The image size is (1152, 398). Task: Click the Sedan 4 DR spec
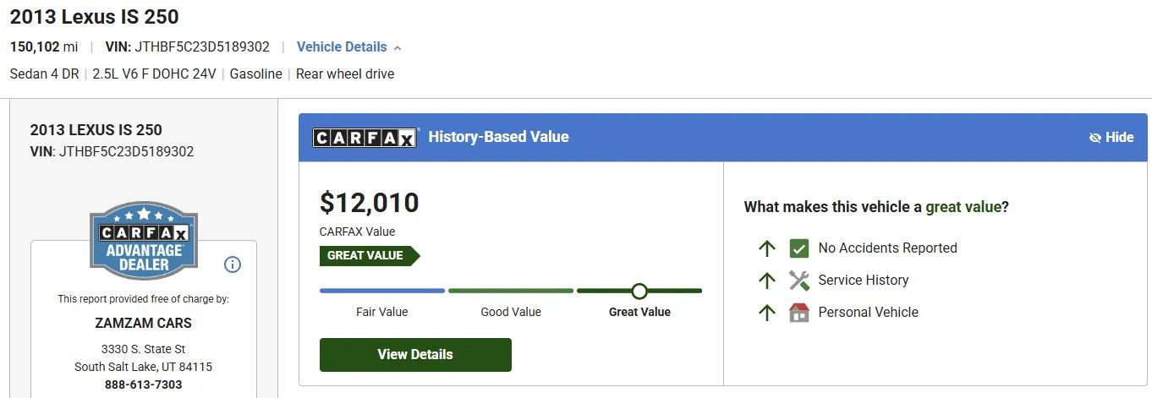click(44, 74)
